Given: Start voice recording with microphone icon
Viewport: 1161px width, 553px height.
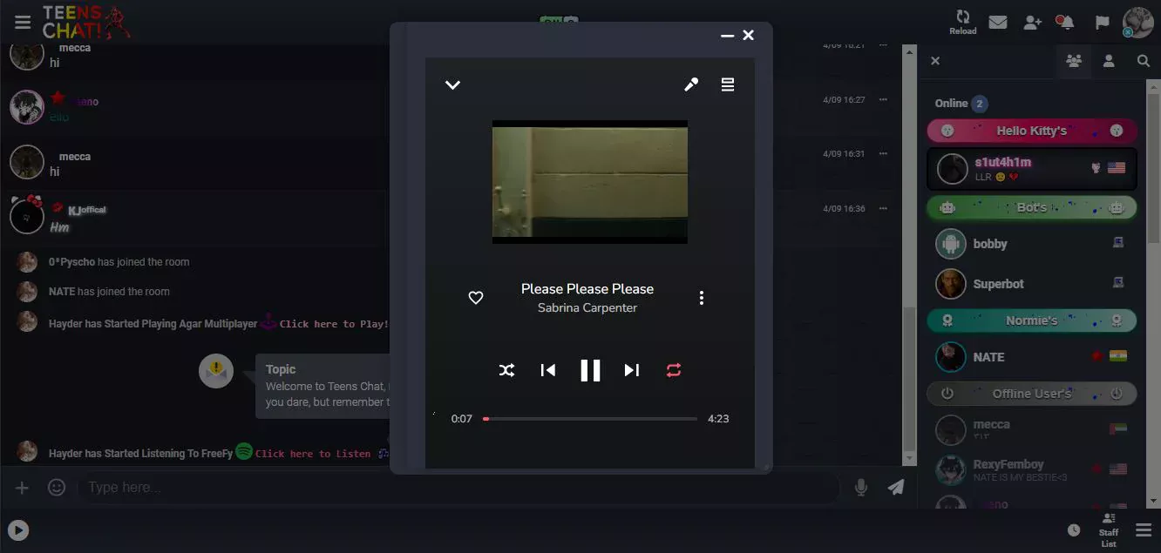Looking at the screenshot, I should coord(861,488).
